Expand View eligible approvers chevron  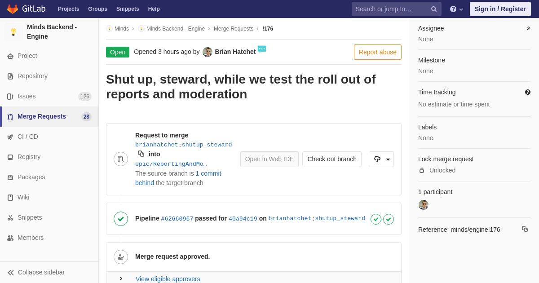click(121, 279)
